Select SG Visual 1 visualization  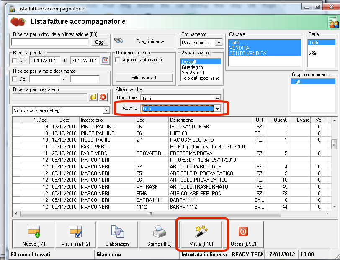click(201, 73)
